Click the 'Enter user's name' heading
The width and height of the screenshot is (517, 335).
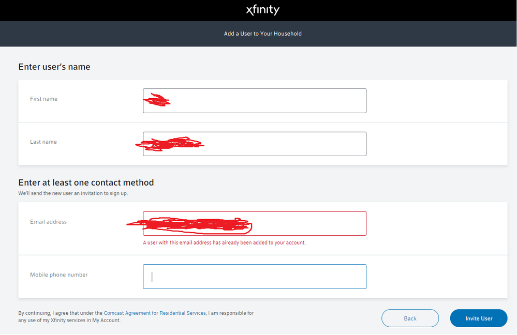pos(54,67)
